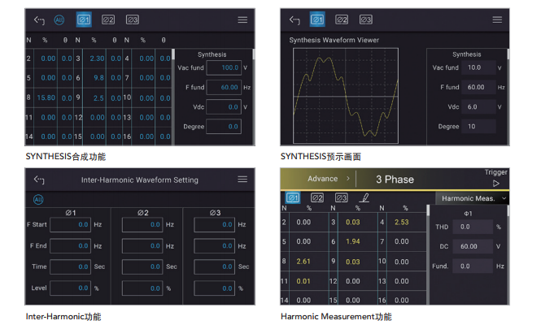Click back arrow in Inter-Harmonic Waveform Setting
Image resolution: width=554 pixels, height=325 pixels.
[39, 180]
